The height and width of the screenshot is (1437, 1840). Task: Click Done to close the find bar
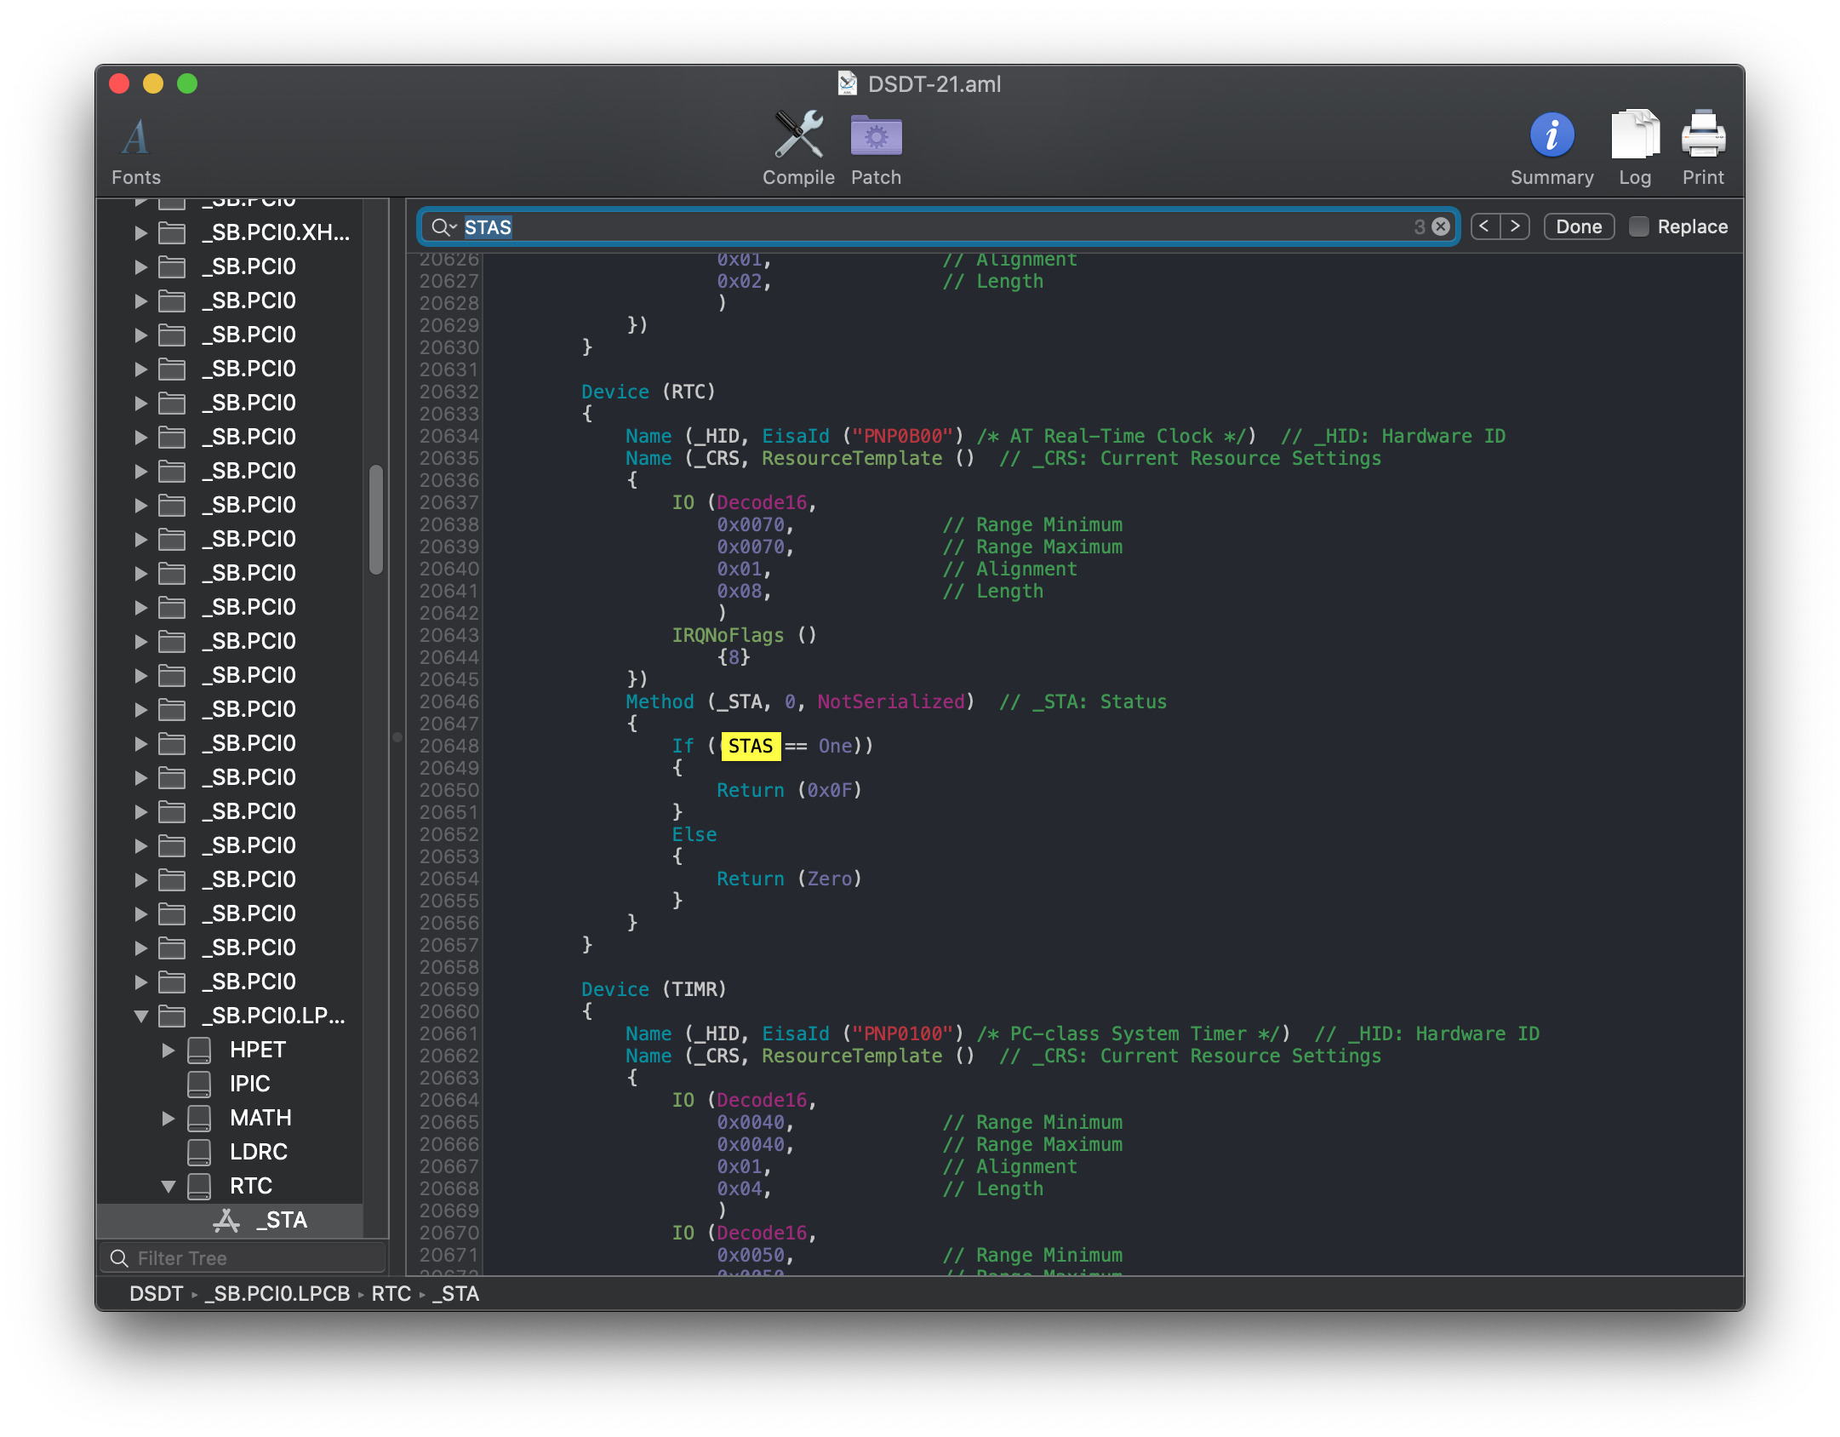tap(1578, 226)
